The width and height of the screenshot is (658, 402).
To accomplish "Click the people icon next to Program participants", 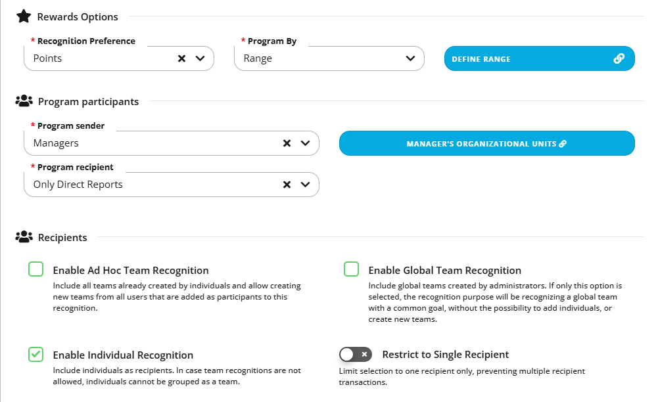I will (x=24, y=101).
